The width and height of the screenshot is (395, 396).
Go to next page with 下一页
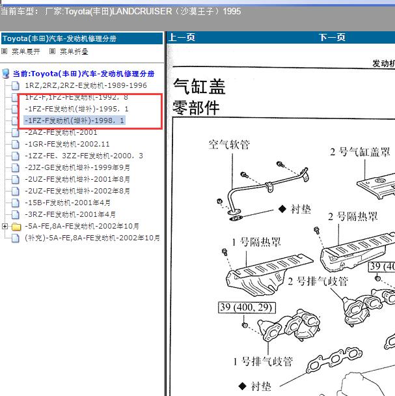332,37
